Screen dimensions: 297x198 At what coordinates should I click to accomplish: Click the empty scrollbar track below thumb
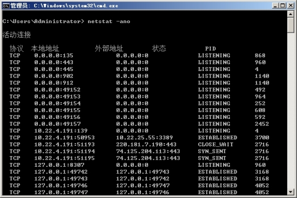pyautogui.click(x=291, y=111)
